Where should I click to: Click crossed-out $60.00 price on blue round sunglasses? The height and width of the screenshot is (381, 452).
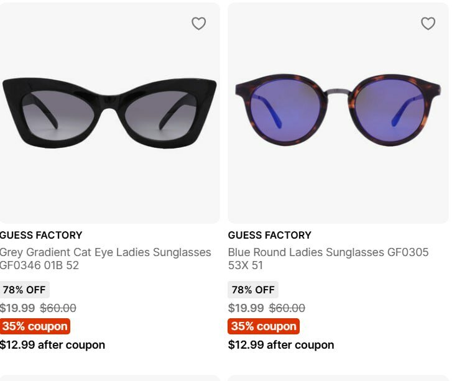[x=287, y=308]
